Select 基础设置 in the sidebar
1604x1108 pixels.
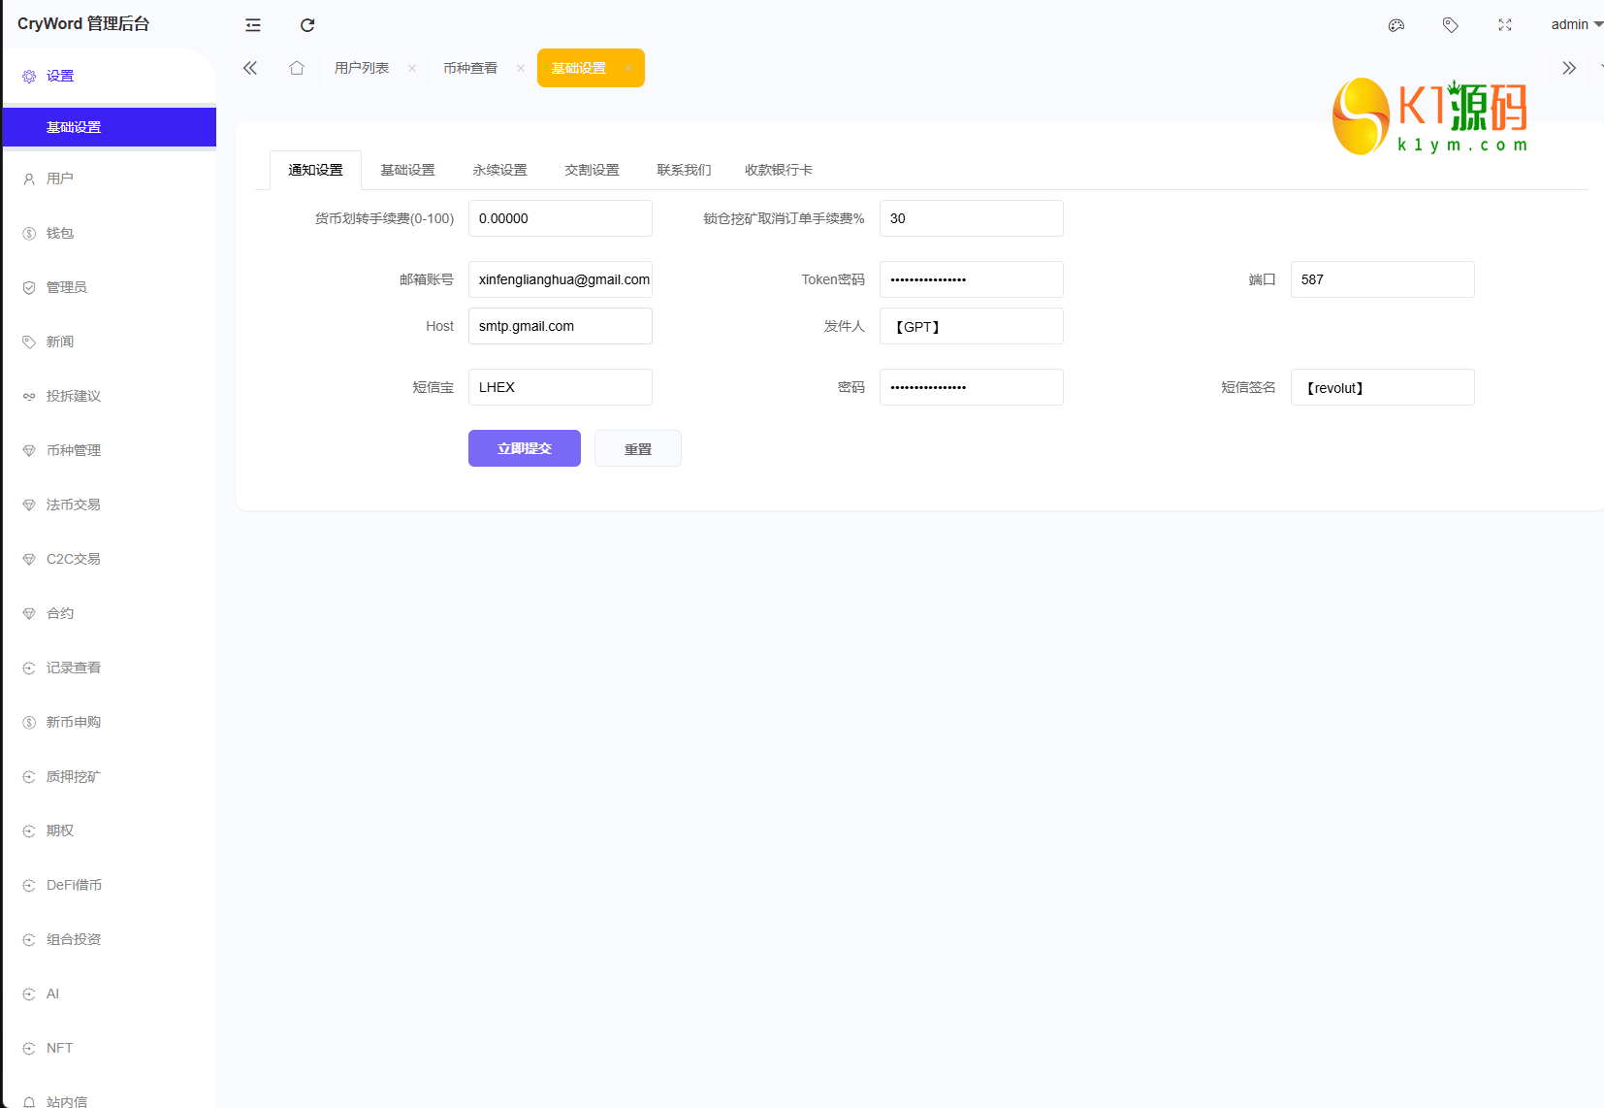110,127
